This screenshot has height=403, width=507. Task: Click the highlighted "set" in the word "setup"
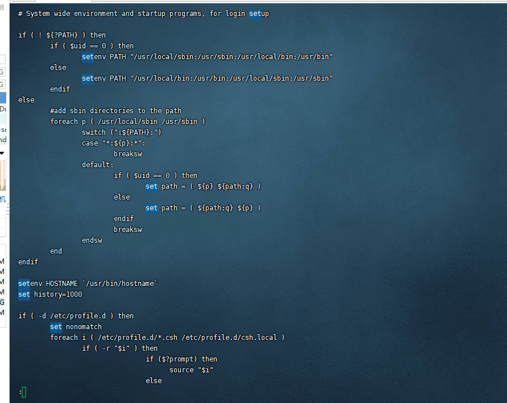point(255,14)
